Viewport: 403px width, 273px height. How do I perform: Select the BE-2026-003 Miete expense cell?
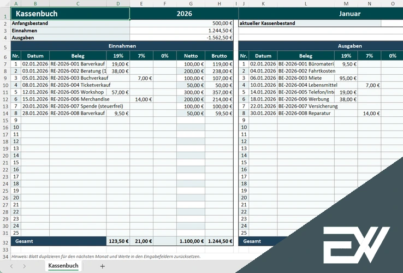(x=305, y=78)
